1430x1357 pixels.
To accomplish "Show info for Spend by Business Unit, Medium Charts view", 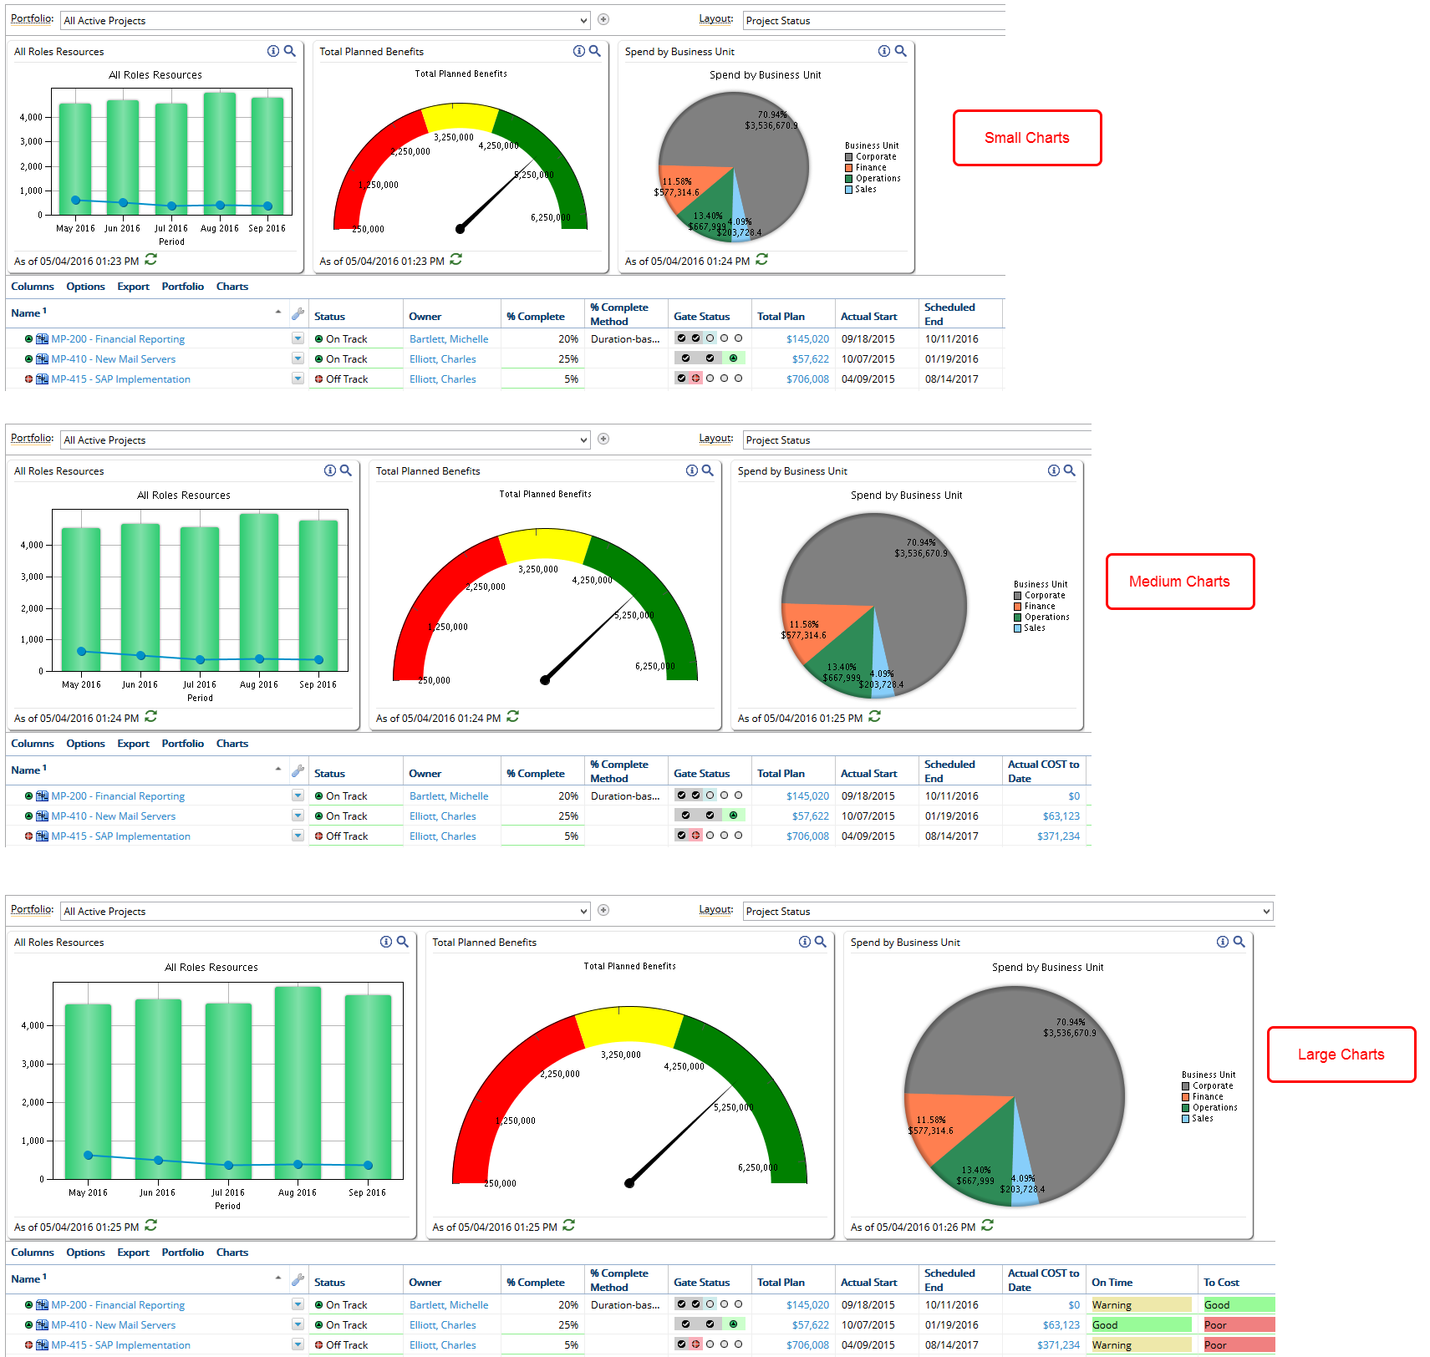I will tap(1053, 470).
